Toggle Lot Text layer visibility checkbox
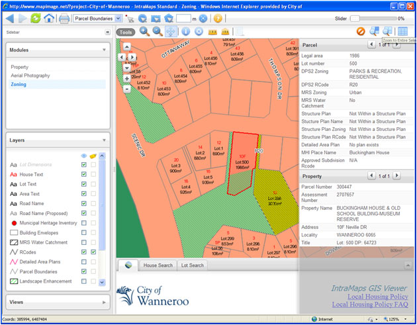The image size is (417, 325). tap(84, 184)
